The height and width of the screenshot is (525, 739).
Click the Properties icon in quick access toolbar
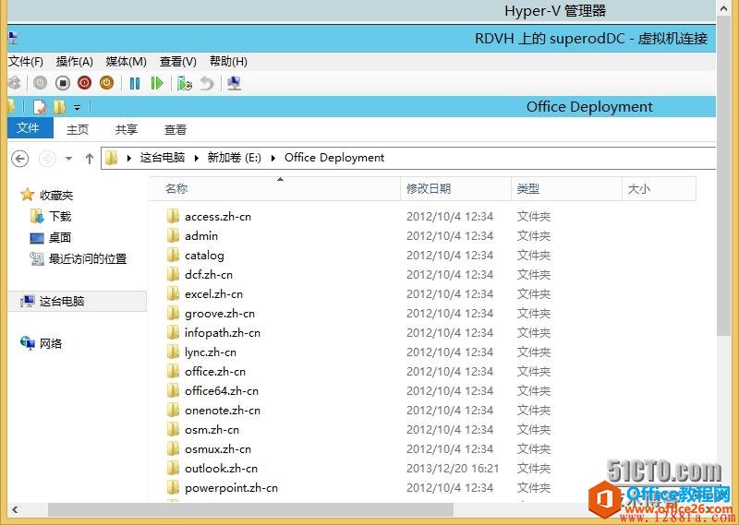coord(39,107)
